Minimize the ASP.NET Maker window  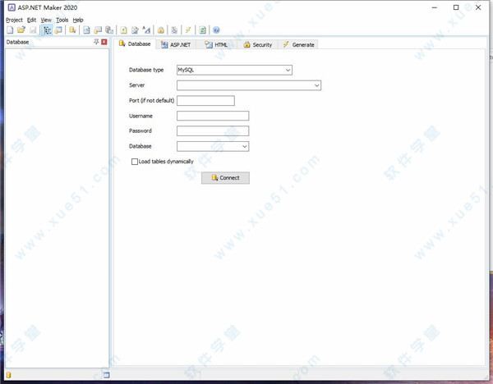[435, 7]
